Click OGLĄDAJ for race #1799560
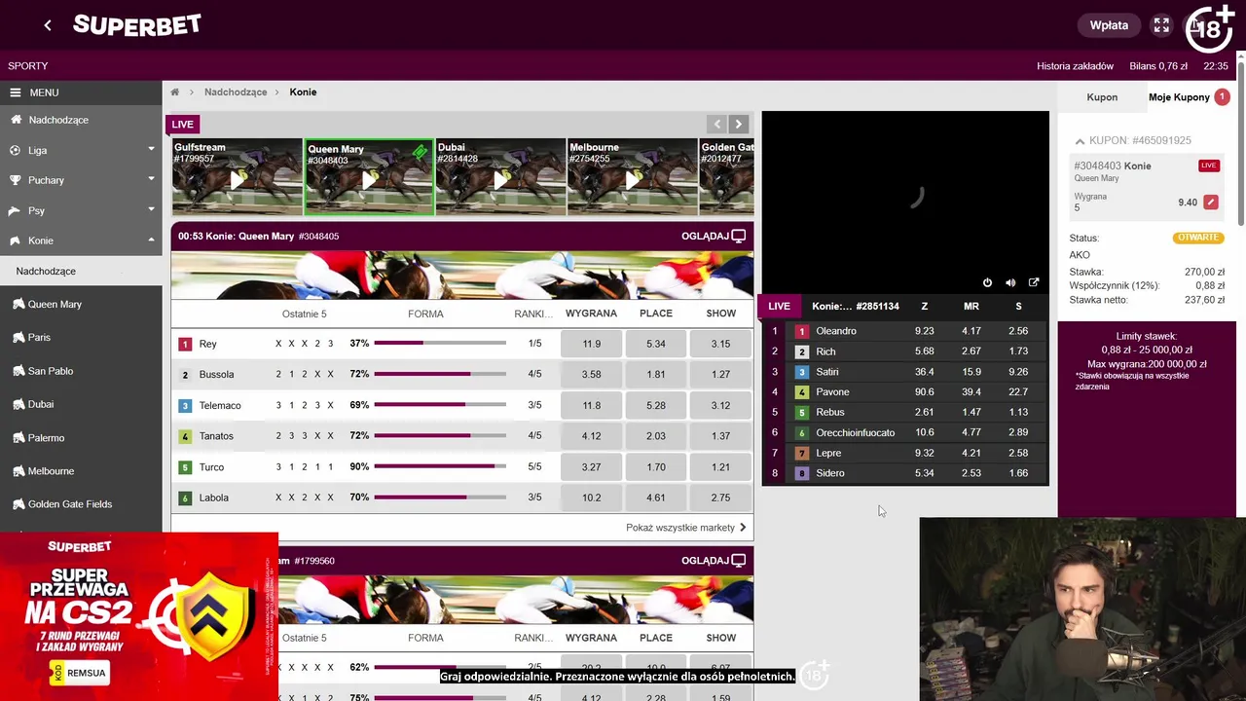Viewport: 1246px width, 701px height. [x=714, y=560]
